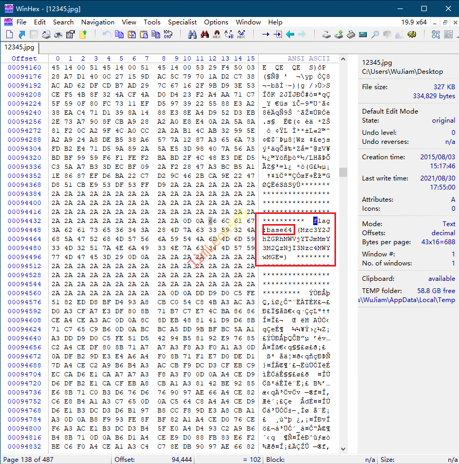
Task: Click the Back navigation arrow icon
Action: click(x=290, y=35)
